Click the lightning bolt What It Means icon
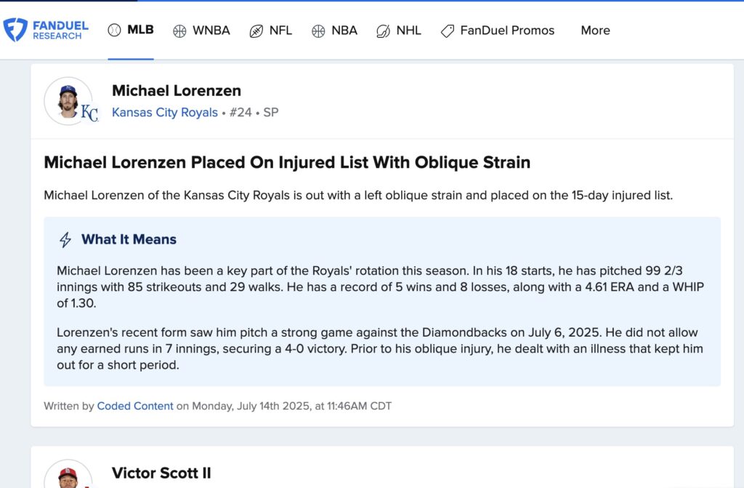This screenshot has width=744, height=488. pos(65,239)
